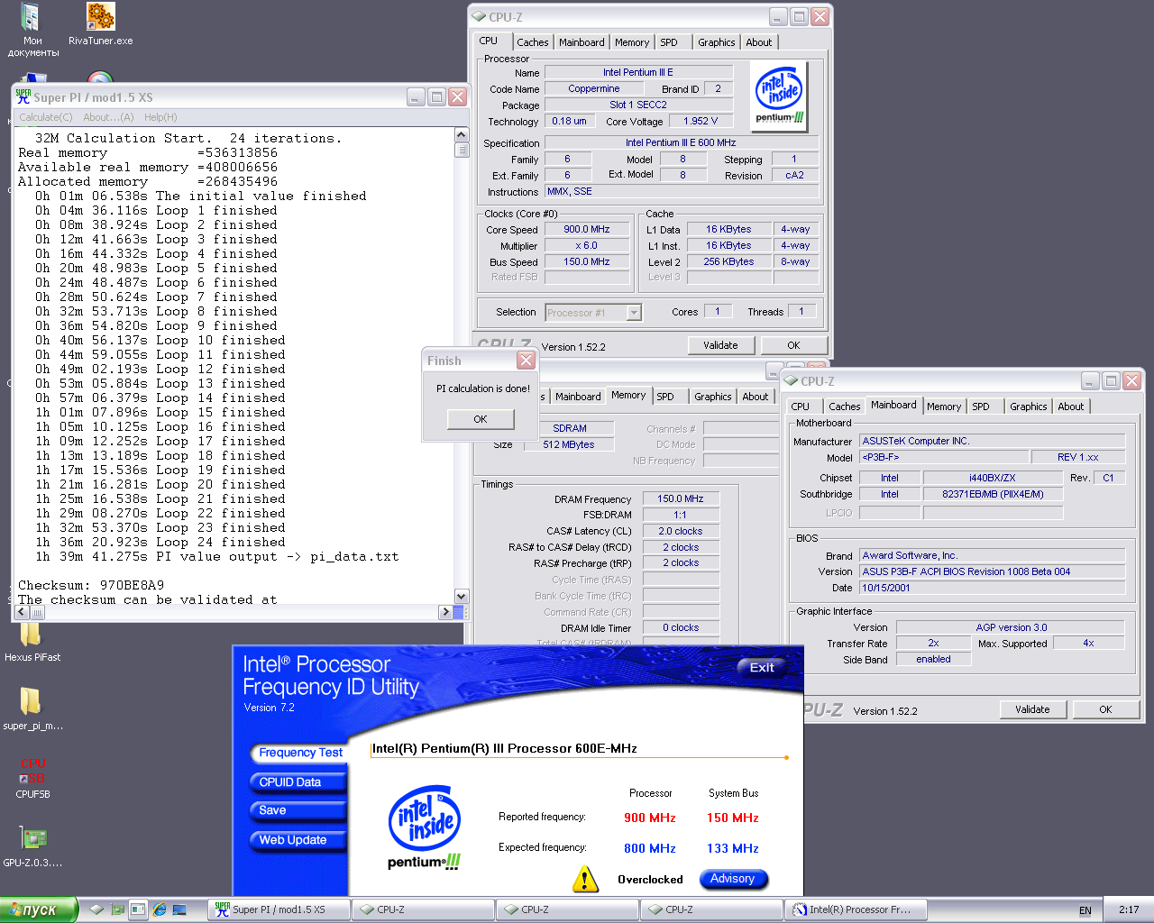
Task: Click OK in the top CPU-Z window
Action: pyautogui.click(x=793, y=345)
